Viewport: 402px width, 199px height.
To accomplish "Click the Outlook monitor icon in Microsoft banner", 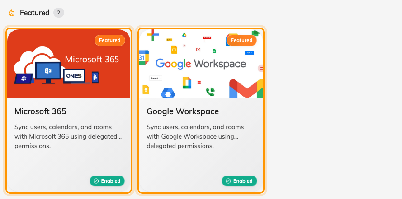I will click(x=48, y=73).
